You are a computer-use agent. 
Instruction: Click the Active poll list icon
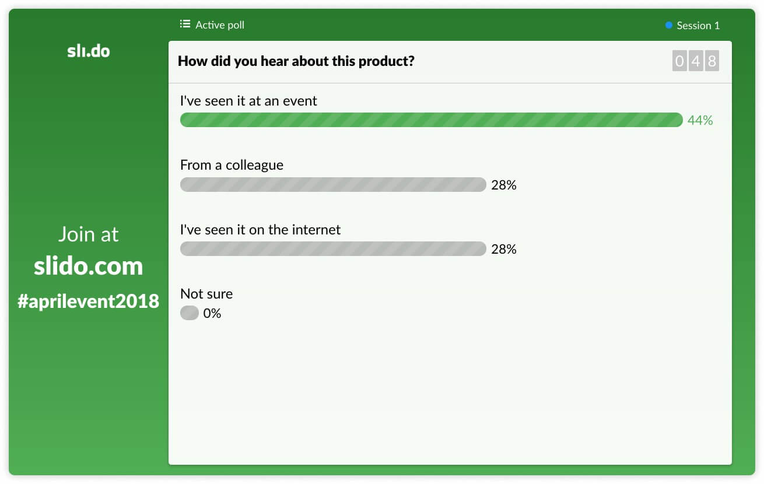pos(185,24)
